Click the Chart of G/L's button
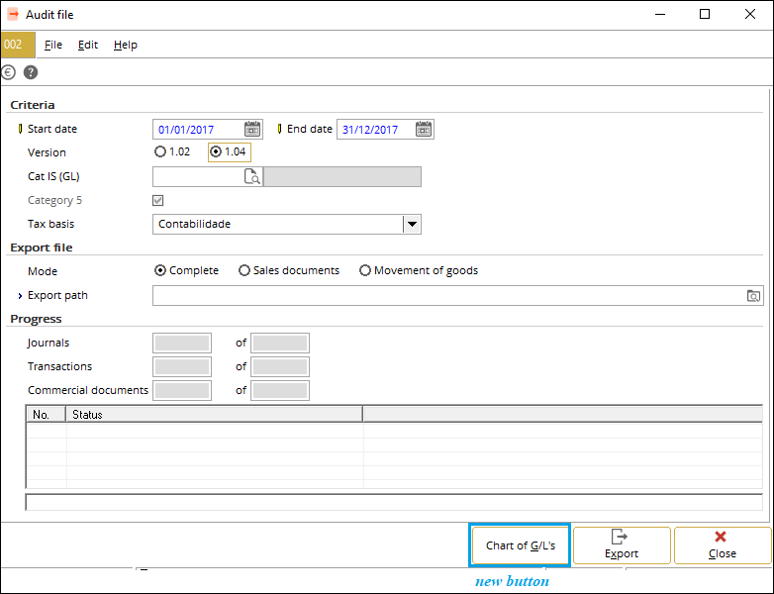This screenshot has width=774, height=594. click(x=521, y=545)
